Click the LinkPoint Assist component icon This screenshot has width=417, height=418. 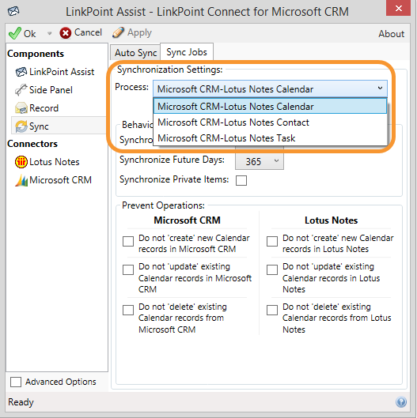21,72
